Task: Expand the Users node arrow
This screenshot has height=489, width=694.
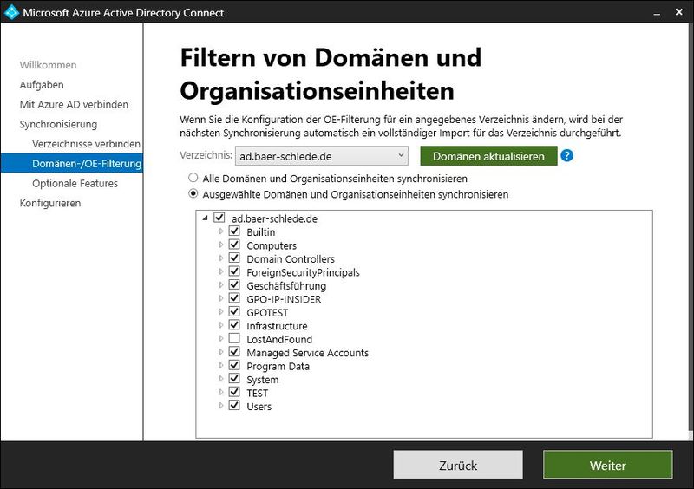Action: pos(221,406)
